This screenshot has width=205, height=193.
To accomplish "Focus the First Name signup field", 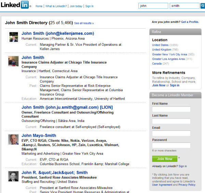I will click(x=171, y=109).
